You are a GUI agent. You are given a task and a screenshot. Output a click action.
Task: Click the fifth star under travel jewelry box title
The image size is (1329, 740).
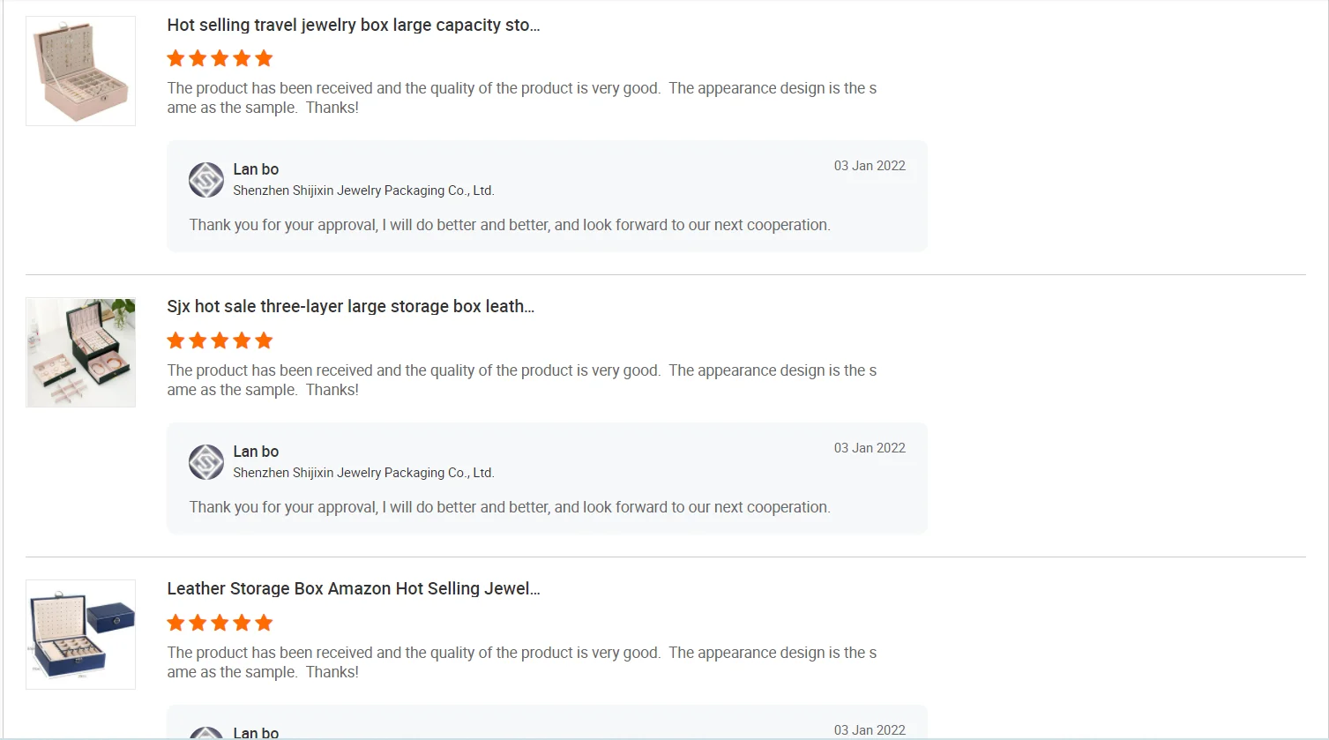point(264,59)
